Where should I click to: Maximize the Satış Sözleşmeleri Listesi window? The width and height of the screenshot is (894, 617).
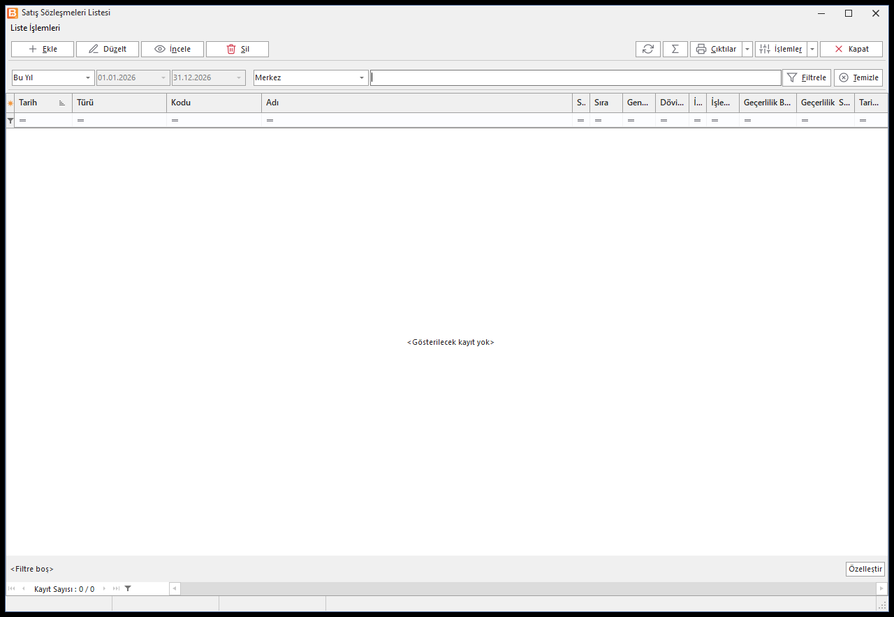(849, 13)
